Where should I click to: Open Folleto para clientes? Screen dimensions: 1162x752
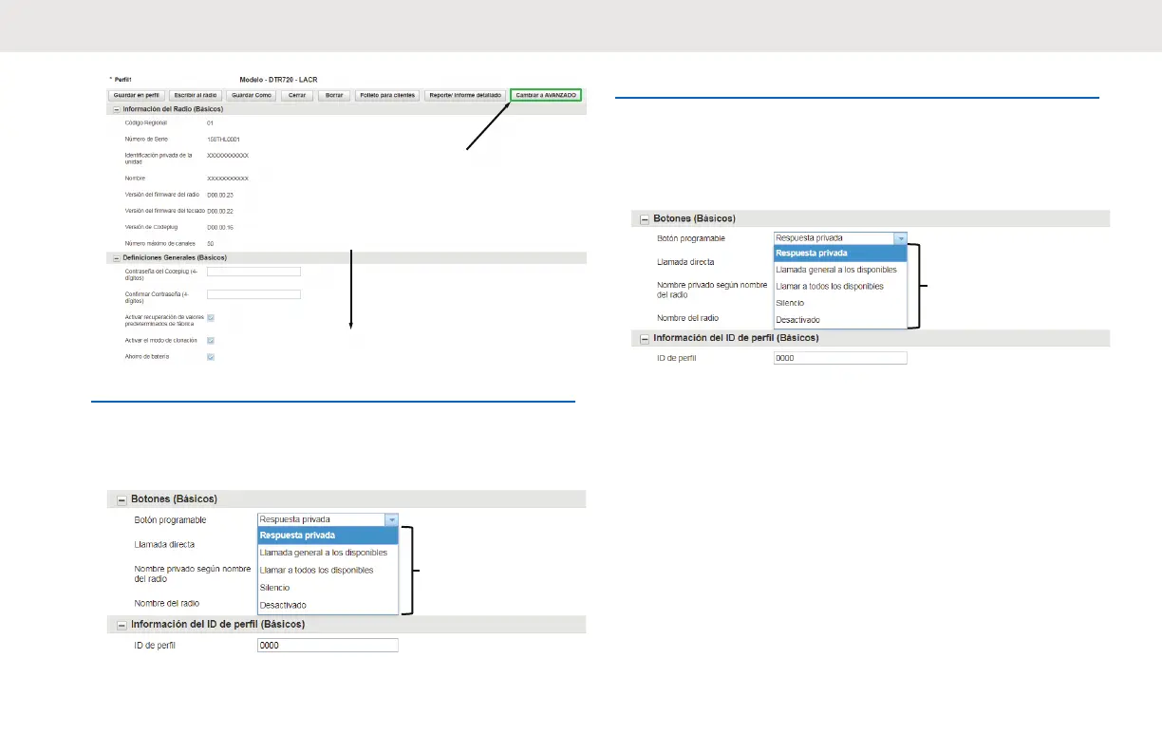[386, 96]
